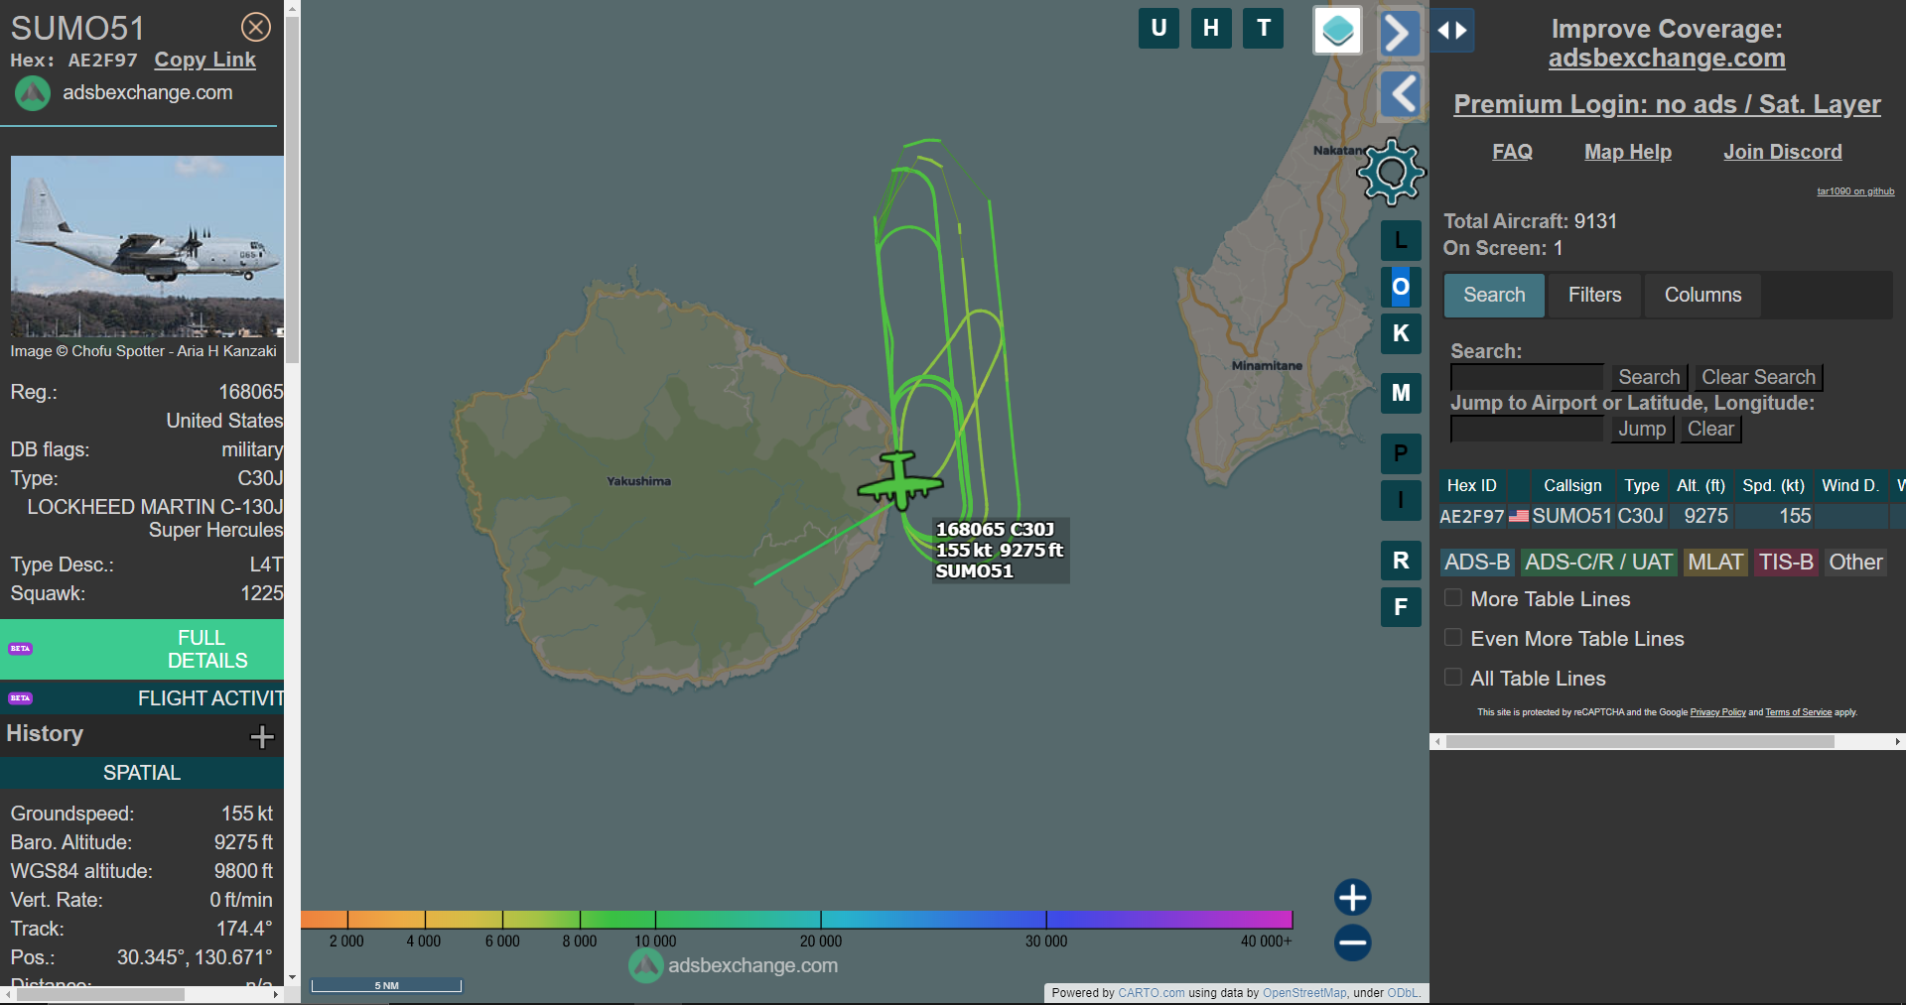Image resolution: width=1906 pixels, height=1005 pixels.
Task: Toggle the L map button
Action: tap(1401, 240)
